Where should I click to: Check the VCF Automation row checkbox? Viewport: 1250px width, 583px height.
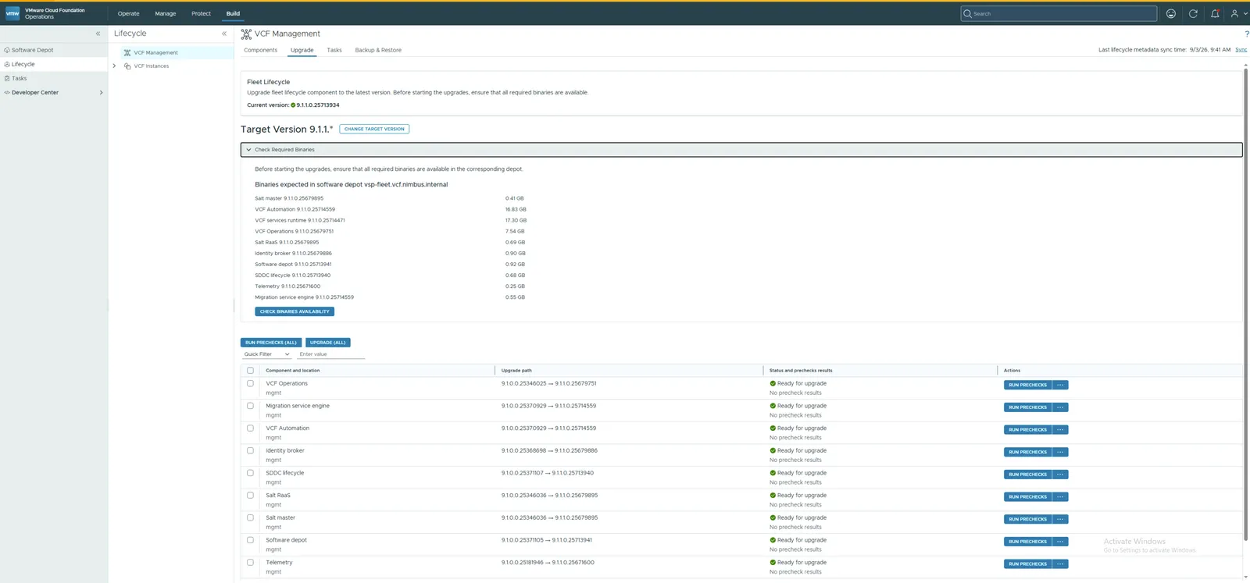[250, 428]
